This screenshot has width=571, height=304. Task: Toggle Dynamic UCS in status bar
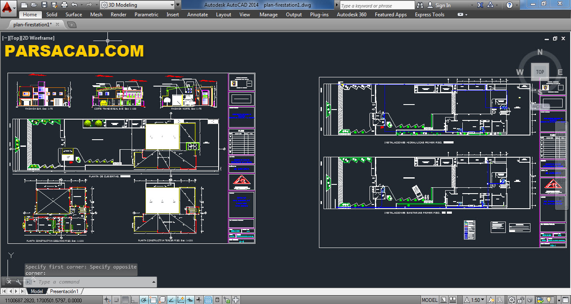click(181, 300)
